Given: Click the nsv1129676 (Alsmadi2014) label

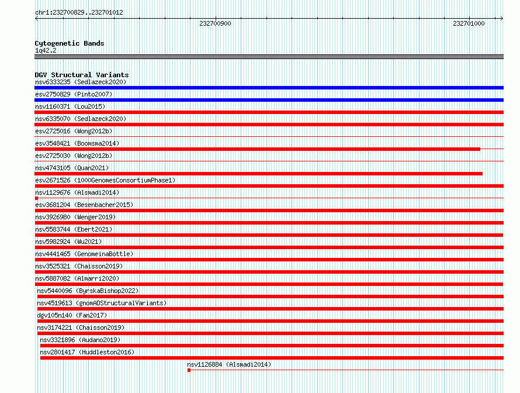Looking at the screenshot, I should [x=77, y=192].
